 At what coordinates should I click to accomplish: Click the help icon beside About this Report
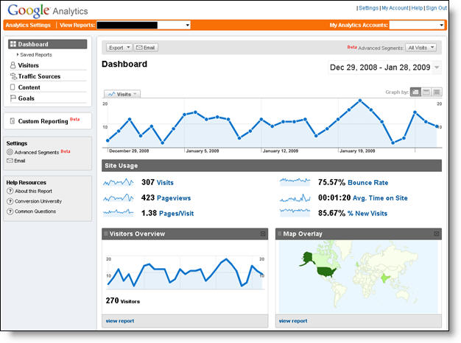[10, 191]
